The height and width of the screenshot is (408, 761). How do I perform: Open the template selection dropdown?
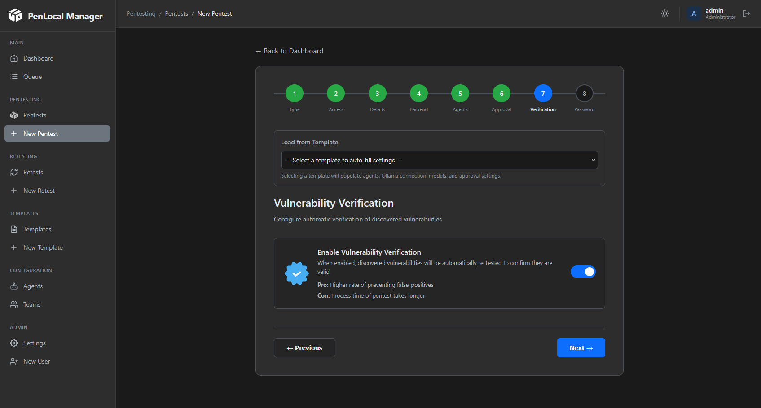439,160
